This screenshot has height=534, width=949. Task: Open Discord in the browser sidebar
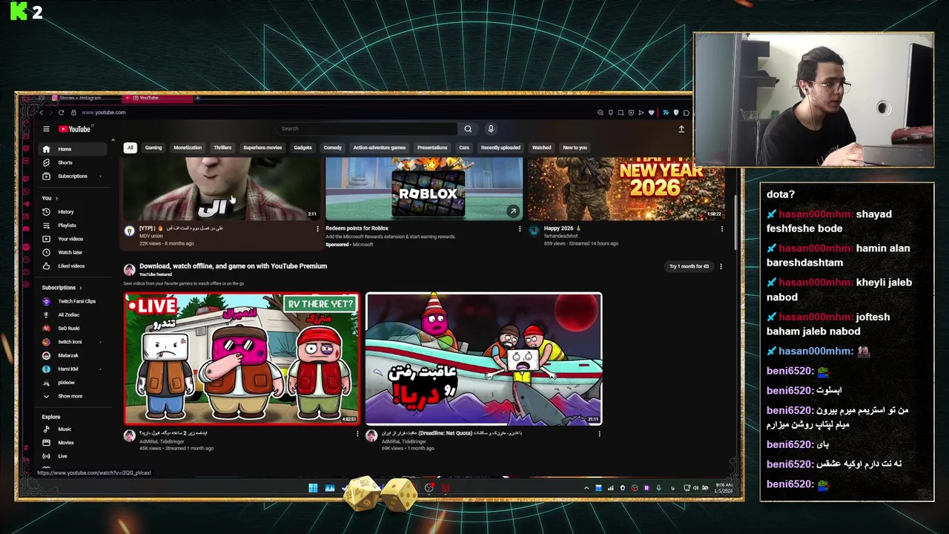pos(26,228)
